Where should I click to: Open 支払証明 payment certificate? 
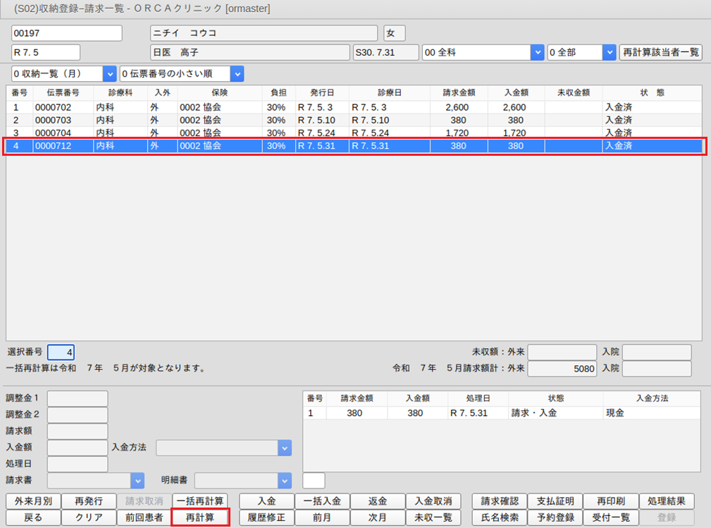(x=555, y=501)
